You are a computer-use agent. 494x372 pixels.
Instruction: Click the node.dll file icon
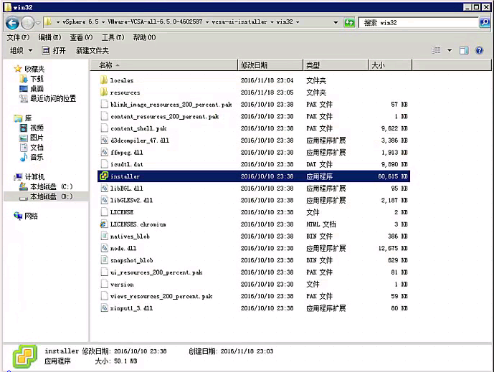click(104, 248)
